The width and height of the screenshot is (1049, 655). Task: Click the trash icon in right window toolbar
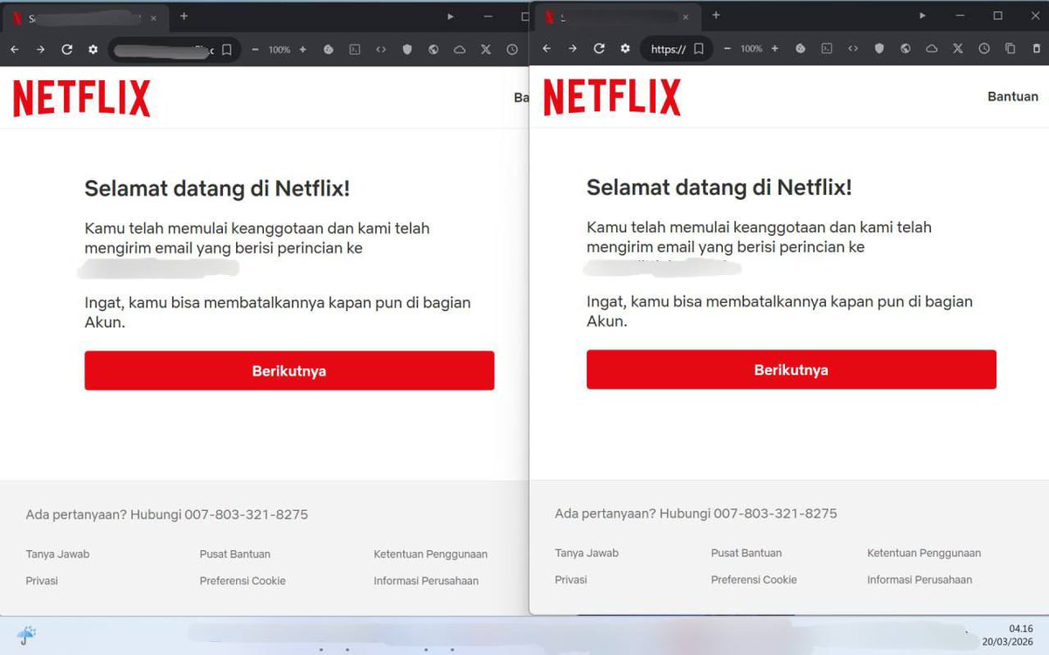[1037, 49]
